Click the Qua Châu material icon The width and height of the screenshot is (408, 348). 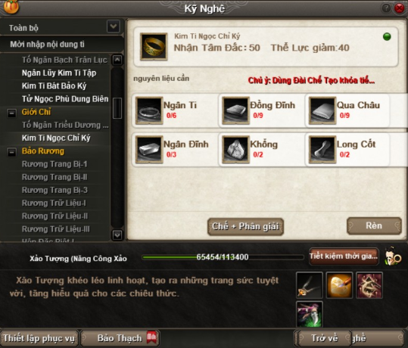(x=322, y=110)
